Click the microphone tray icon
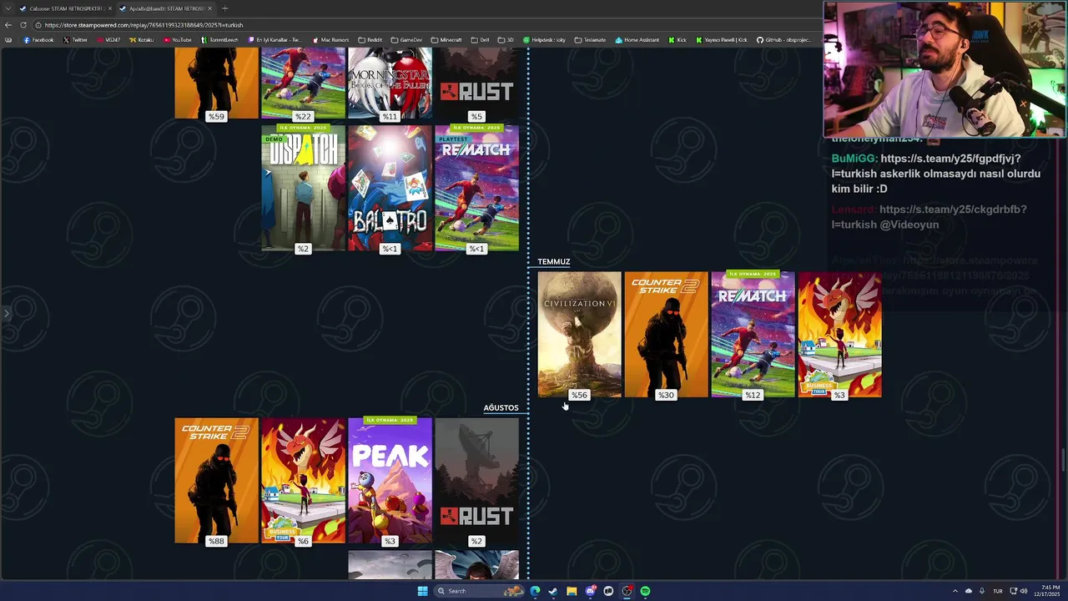The width and height of the screenshot is (1068, 601). pyautogui.click(x=982, y=591)
